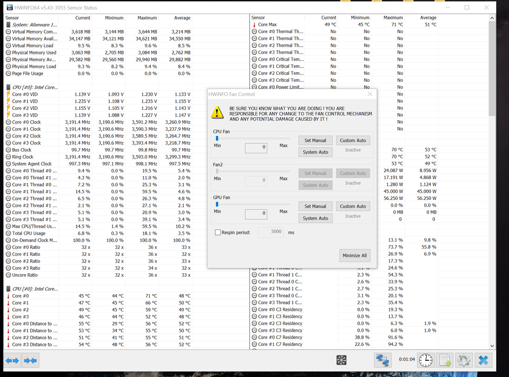Viewport: 509px width, 377px height.
Task: Enable the Respin period checkbox
Action: tap(218, 233)
